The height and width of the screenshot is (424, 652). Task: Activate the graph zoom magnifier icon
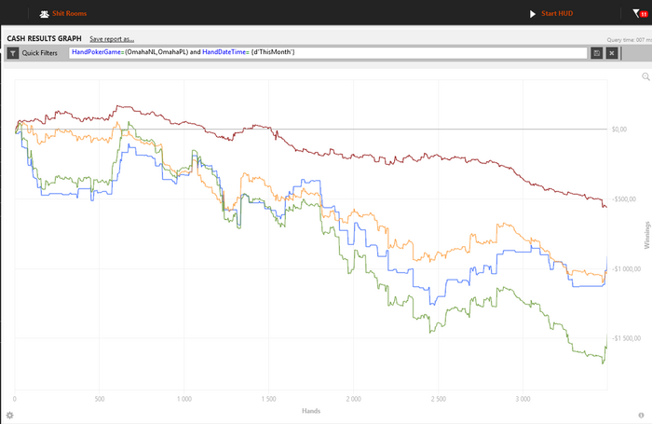[x=645, y=76]
